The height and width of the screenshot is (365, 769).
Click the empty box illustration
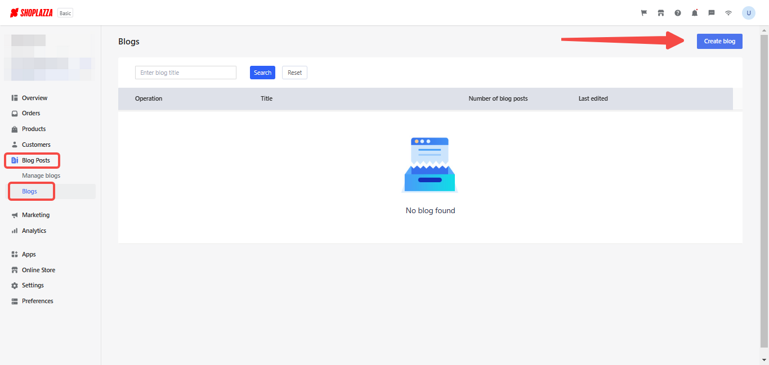[430, 165]
